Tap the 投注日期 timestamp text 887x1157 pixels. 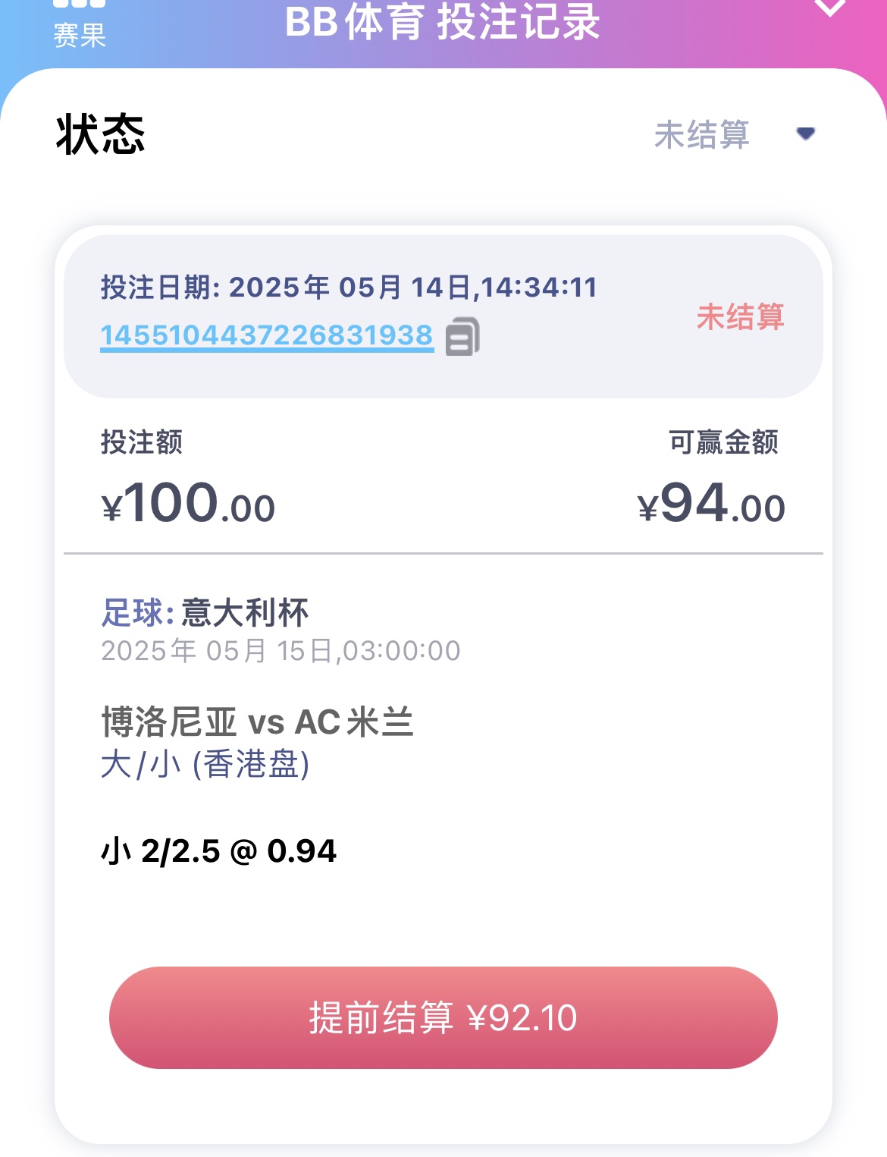click(x=349, y=288)
